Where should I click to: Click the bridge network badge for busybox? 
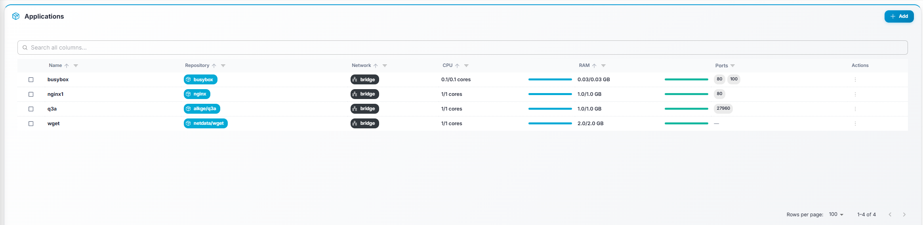point(365,80)
